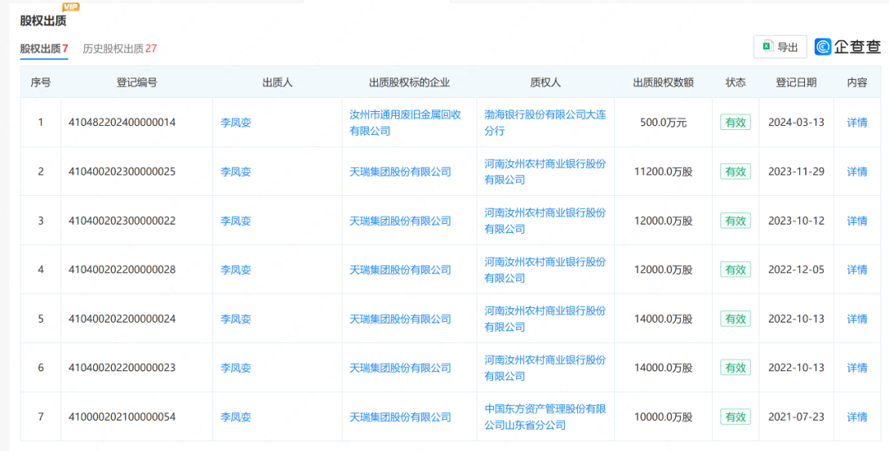Click the date 2023-11-29
Image resolution: width=889 pixels, height=451 pixels.
(796, 172)
